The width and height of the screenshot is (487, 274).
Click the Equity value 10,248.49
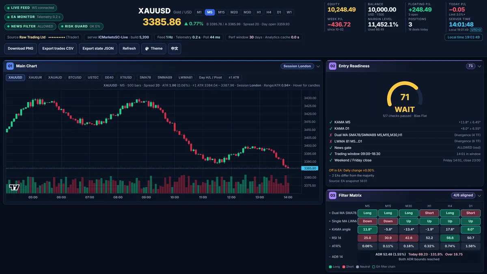pyautogui.click(x=342, y=10)
